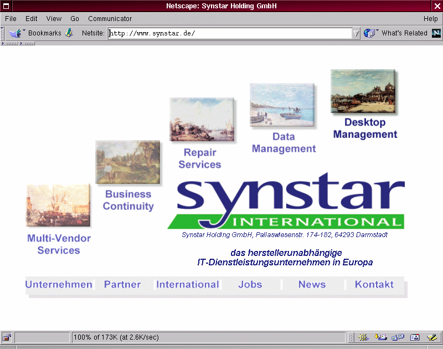The height and width of the screenshot is (349, 443).
Task: Click the Desktop Management text link
Action: 365,128
